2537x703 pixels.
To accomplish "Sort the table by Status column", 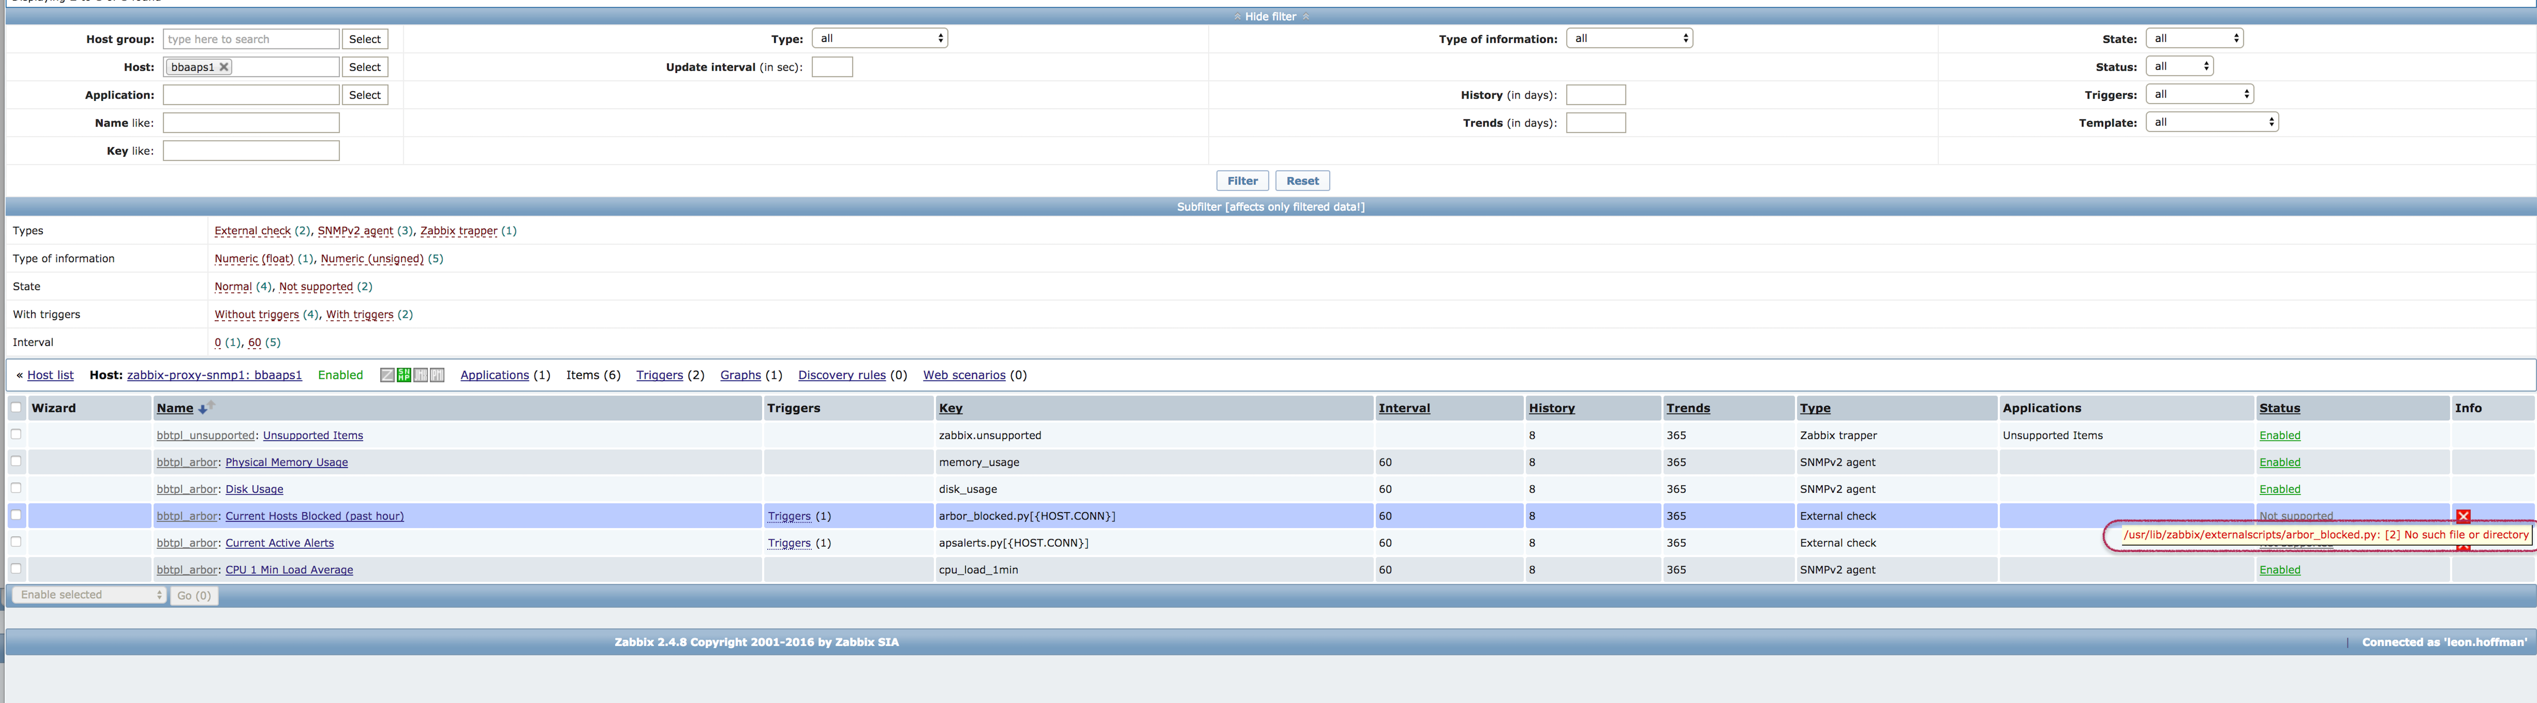I will point(2279,408).
